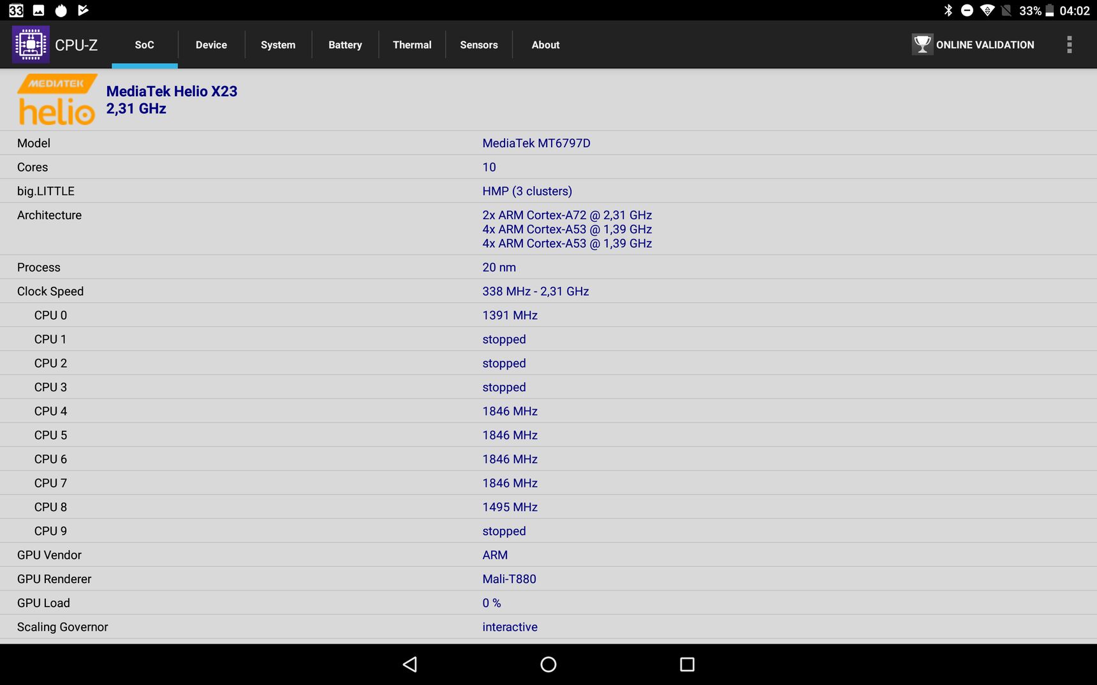1097x685 pixels.
Task: Tap the MediaTek Helio X23 heading
Action: point(172,91)
